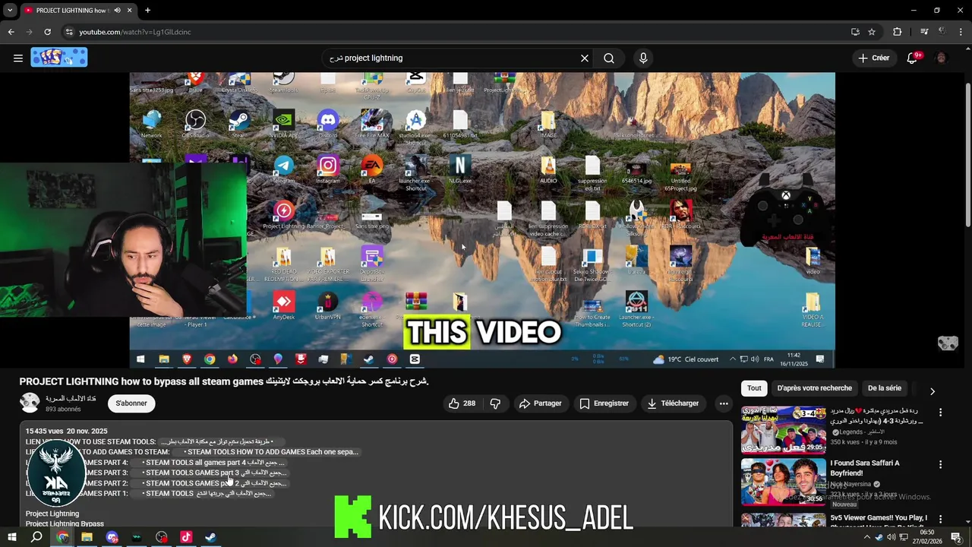The width and height of the screenshot is (972, 547).
Task: Download the video via Télécharger
Action: (673, 403)
